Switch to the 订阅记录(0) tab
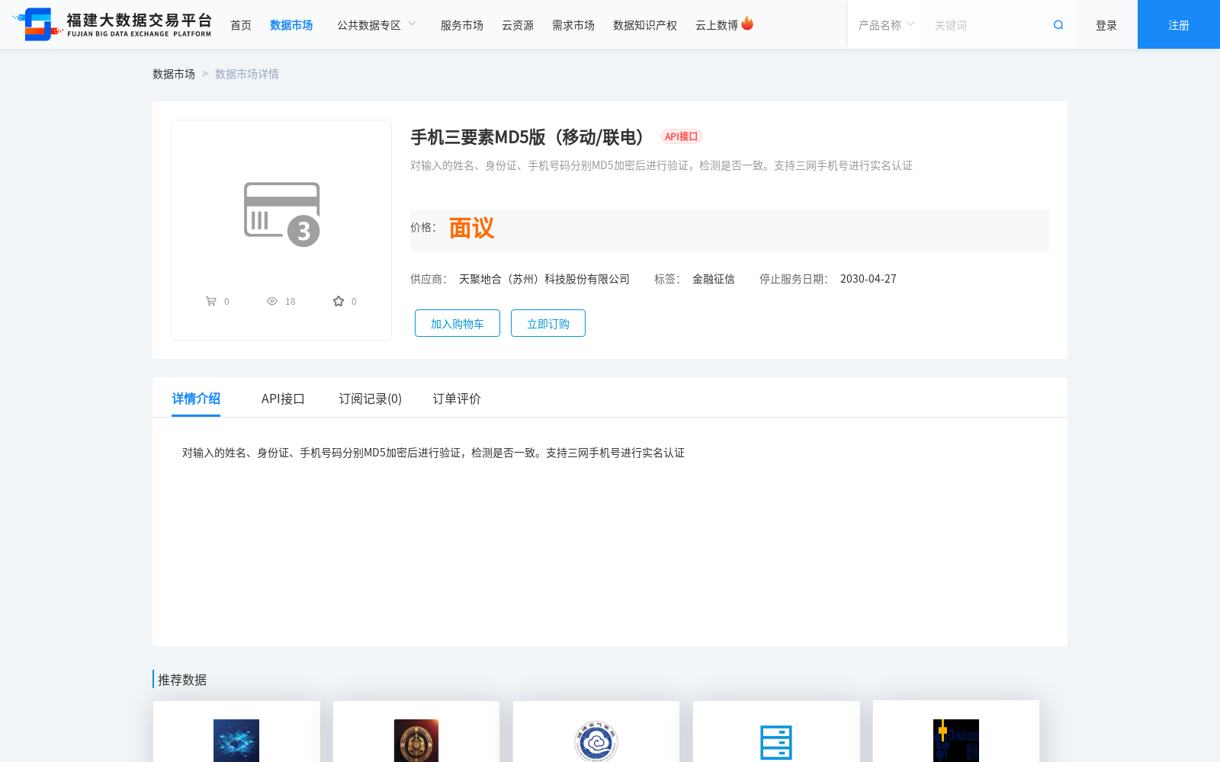The image size is (1220, 762). (x=371, y=399)
